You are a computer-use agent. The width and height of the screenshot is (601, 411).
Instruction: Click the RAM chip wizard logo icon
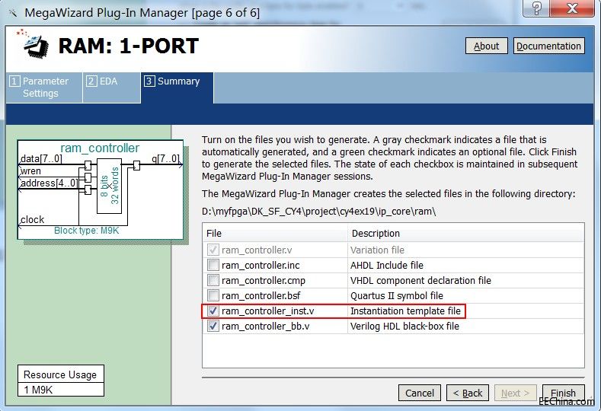click(34, 44)
